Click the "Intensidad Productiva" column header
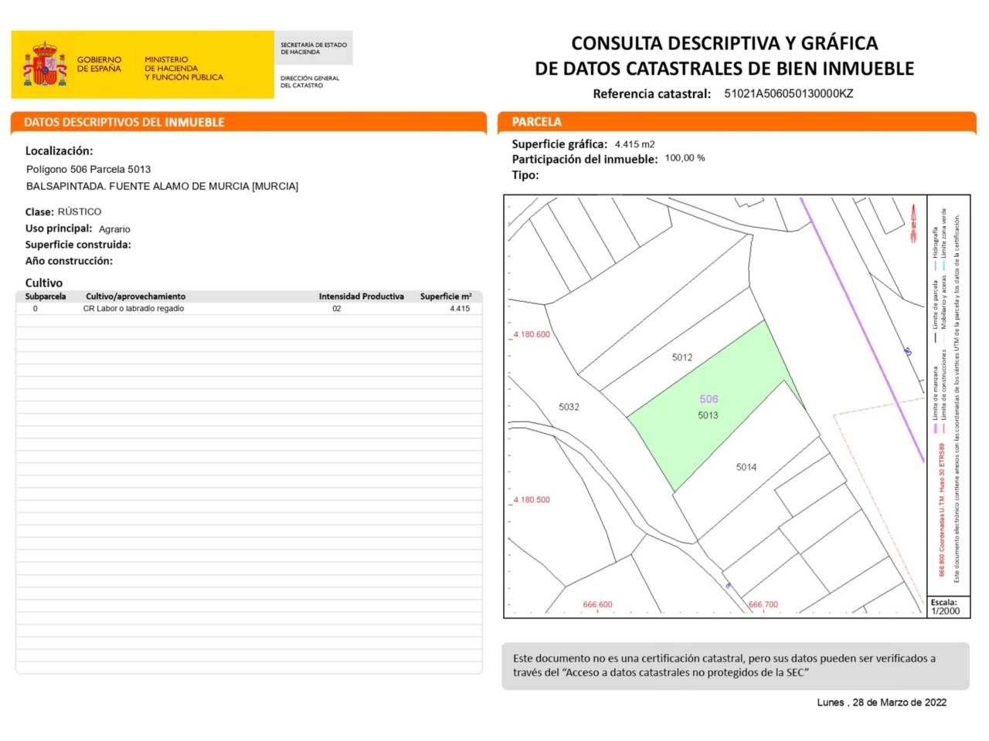Image resolution: width=989 pixels, height=741 pixels. (362, 296)
